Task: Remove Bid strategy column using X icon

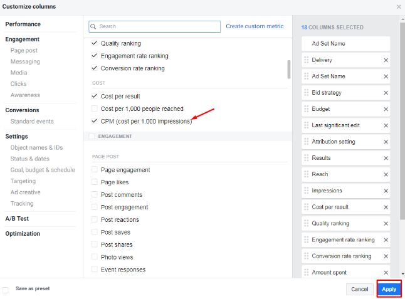Action: (x=386, y=93)
